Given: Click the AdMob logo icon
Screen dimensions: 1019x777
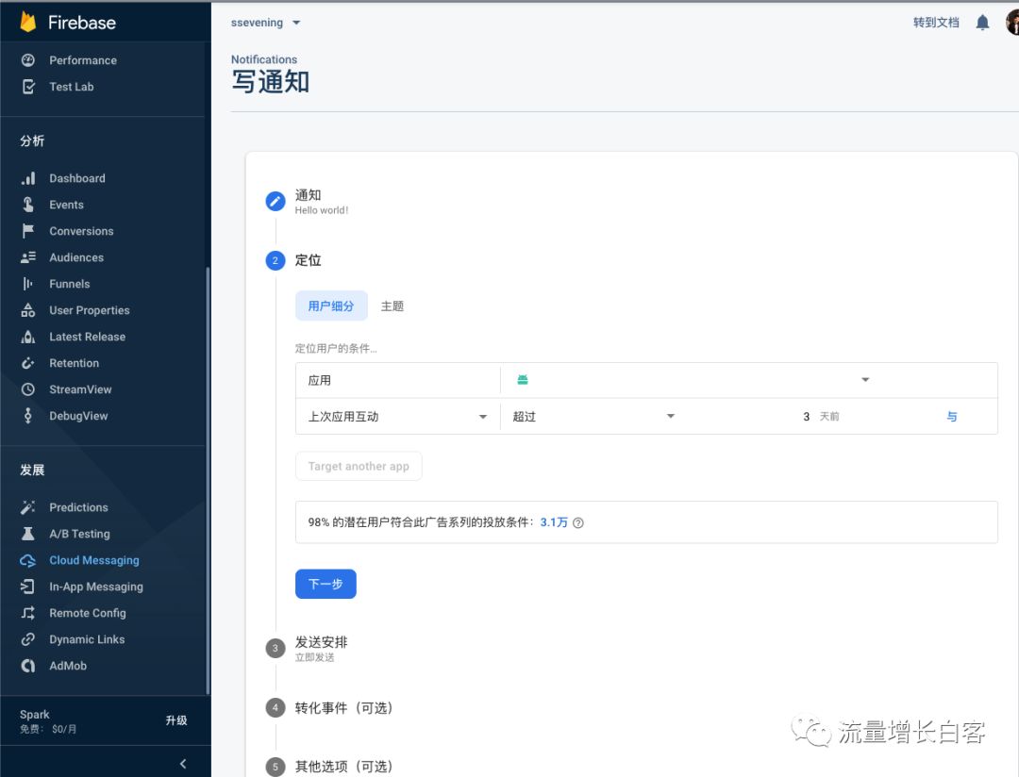Looking at the screenshot, I should [x=28, y=666].
